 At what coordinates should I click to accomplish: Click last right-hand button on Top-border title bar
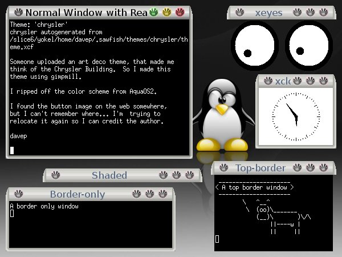click(x=323, y=168)
